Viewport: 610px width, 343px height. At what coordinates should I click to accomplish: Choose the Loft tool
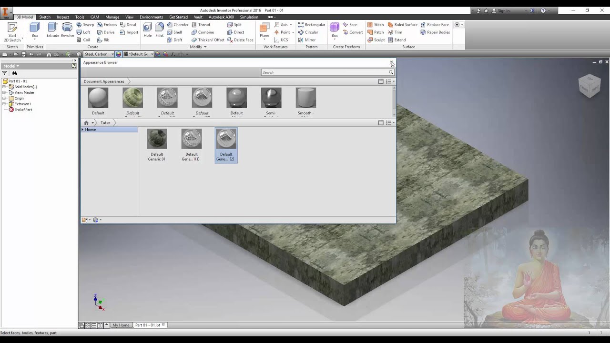click(83, 32)
